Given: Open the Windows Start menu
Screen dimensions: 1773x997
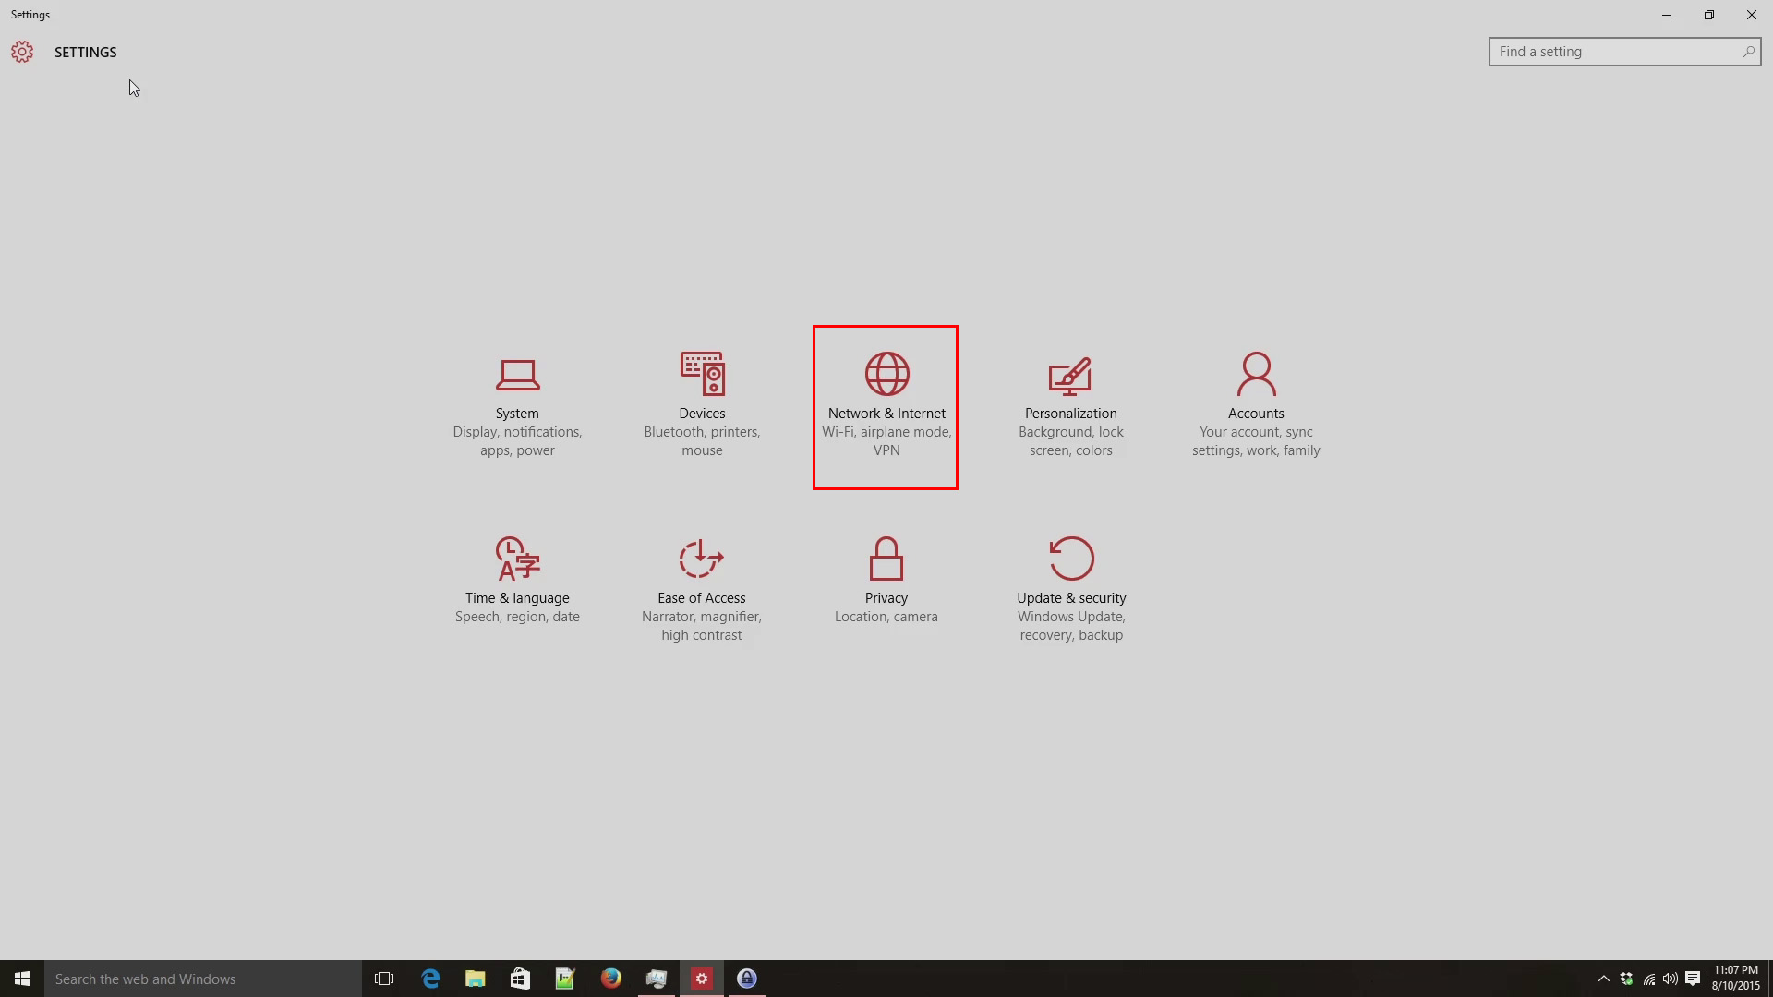Looking at the screenshot, I should [x=22, y=979].
